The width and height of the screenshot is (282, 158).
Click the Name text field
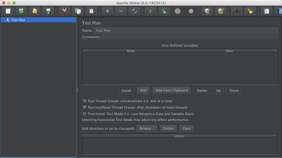pyautogui.click(x=186, y=30)
